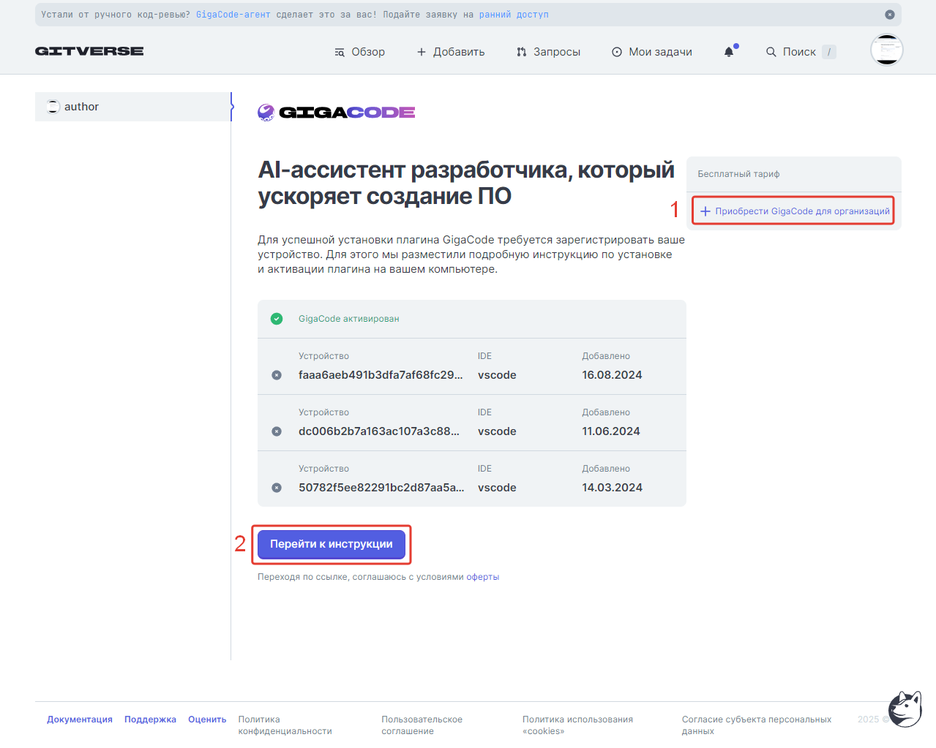The image size is (936, 748).
Task: Go to GitVerse home via logo
Action: point(89,51)
